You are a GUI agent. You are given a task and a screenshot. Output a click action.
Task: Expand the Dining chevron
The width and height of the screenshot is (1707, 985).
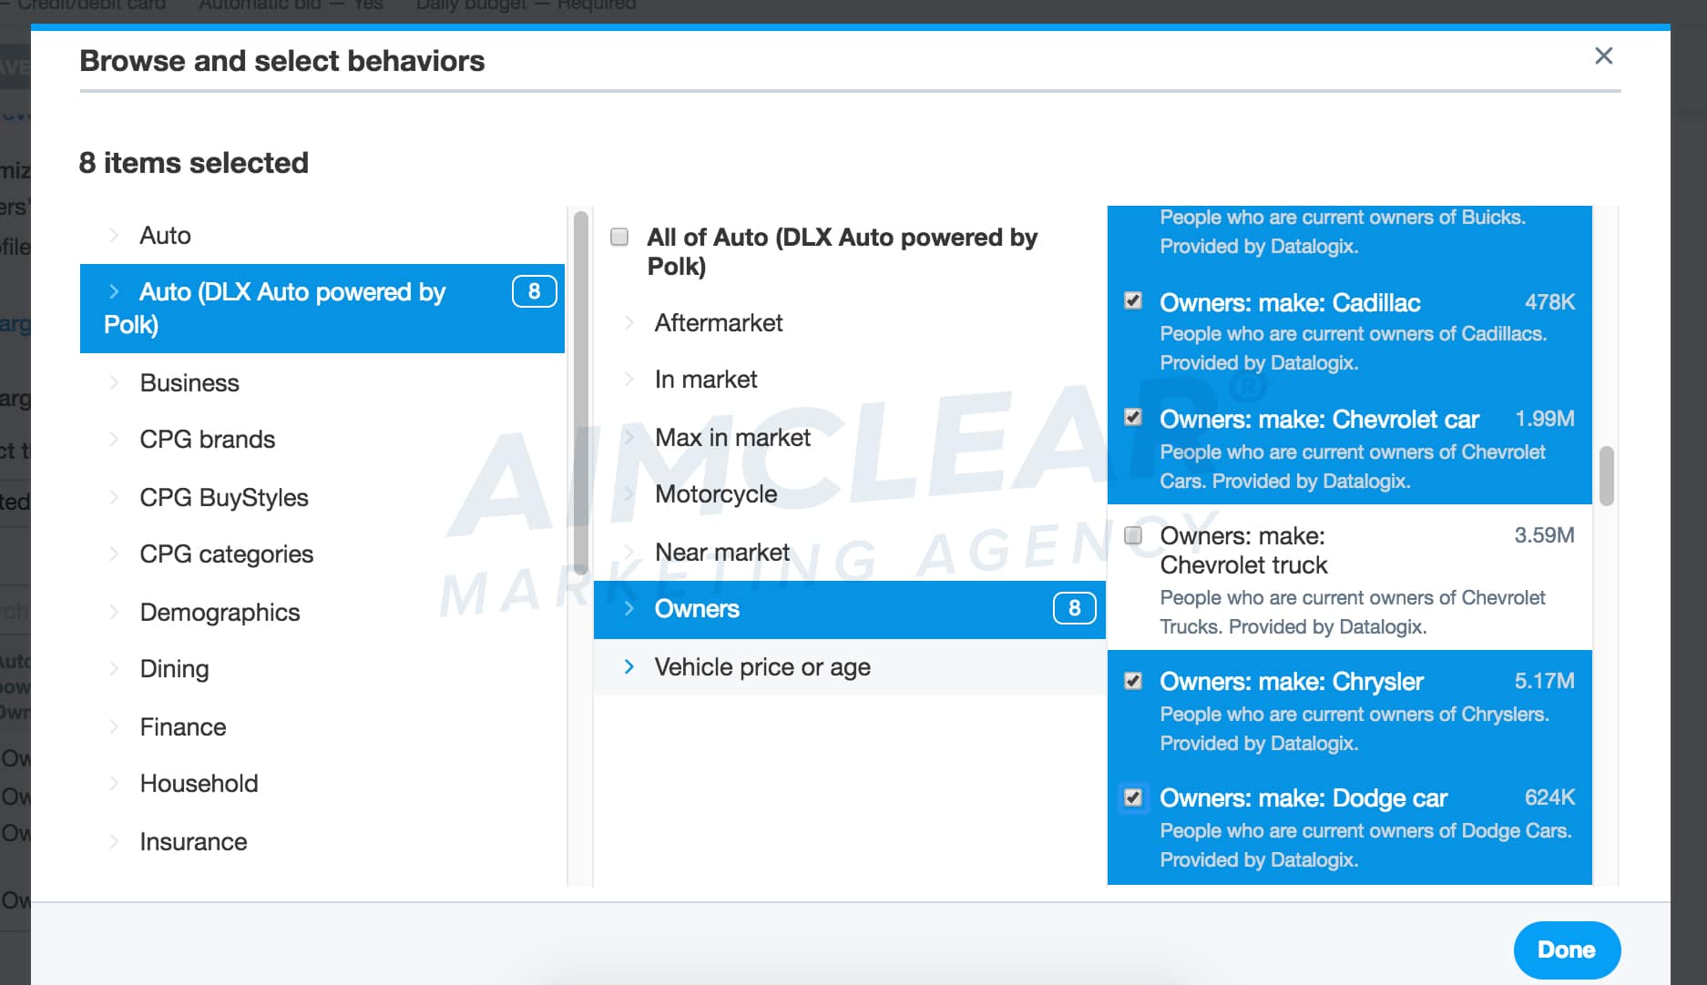114,669
